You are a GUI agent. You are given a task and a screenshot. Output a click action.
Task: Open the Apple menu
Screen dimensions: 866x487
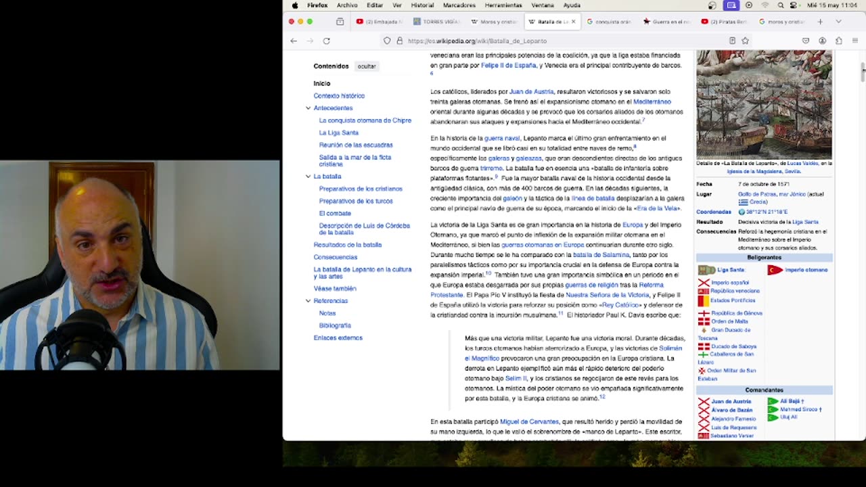(295, 5)
